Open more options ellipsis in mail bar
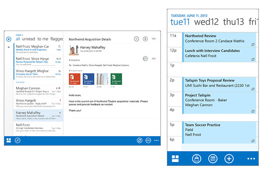 click(x=157, y=140)
